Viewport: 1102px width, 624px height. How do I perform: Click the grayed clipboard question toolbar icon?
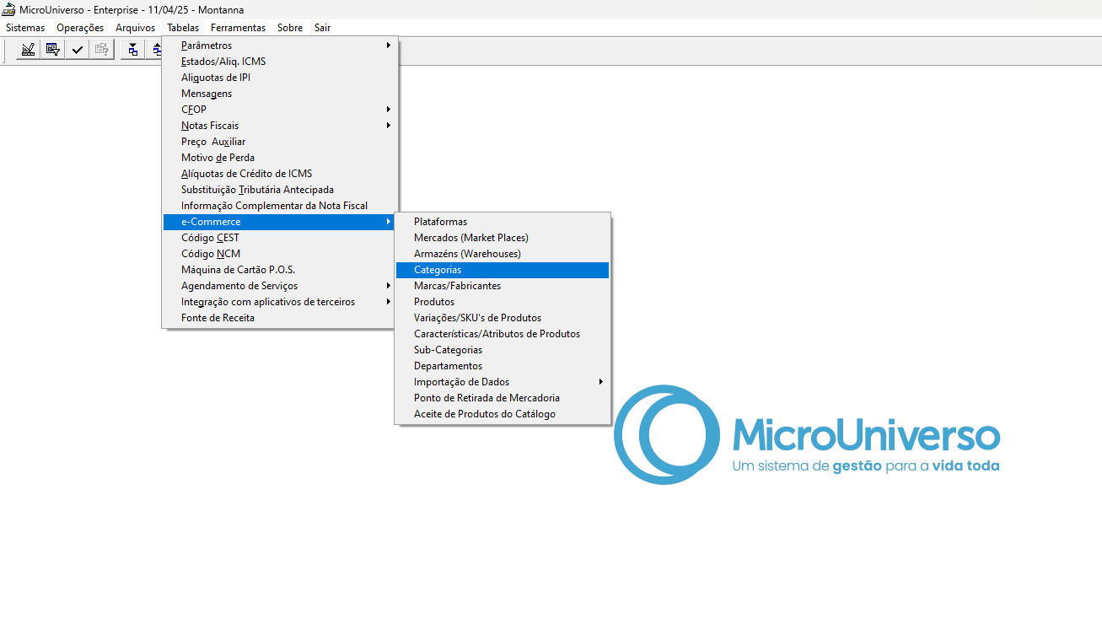(x=101, y=49)
